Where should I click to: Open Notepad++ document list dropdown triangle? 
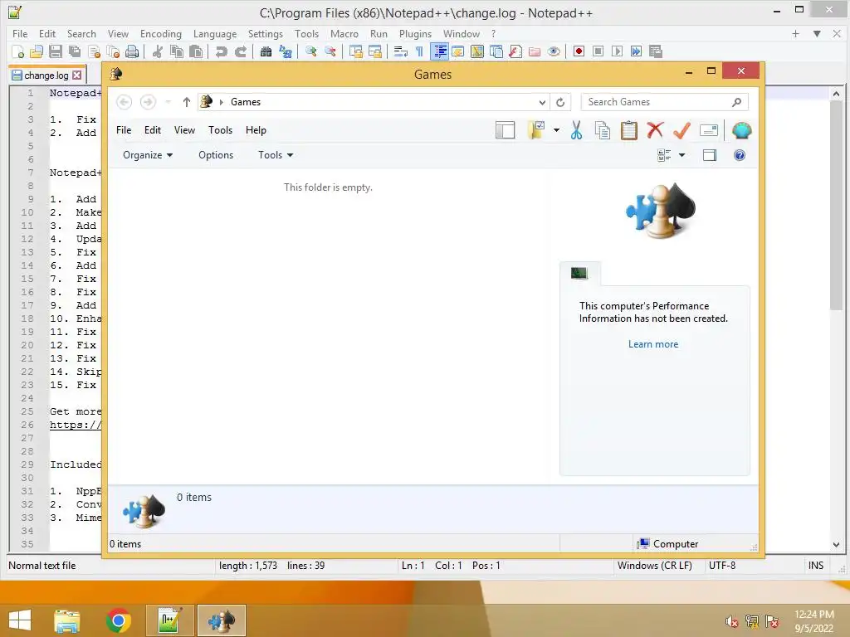tap(817, 33)
